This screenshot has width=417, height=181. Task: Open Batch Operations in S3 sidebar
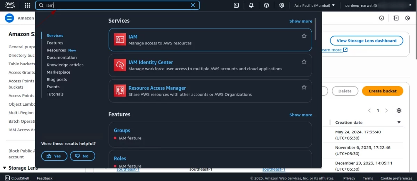[x=21, y=121]
